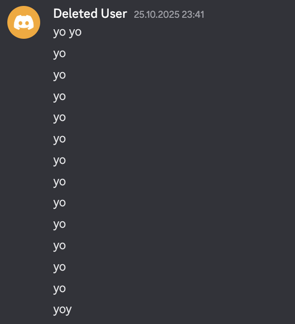295x324 pixels.
Task: Open the Deleted User orange Discord avatar
Action: click(24, 22)
